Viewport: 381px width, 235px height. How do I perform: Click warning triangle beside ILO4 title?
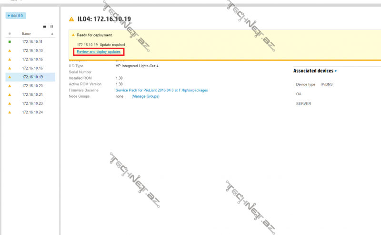tap(71, 19)
